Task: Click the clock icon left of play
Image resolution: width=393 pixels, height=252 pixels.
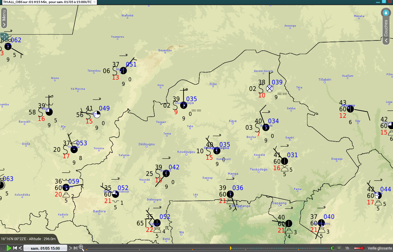Action: pos(3,248)
